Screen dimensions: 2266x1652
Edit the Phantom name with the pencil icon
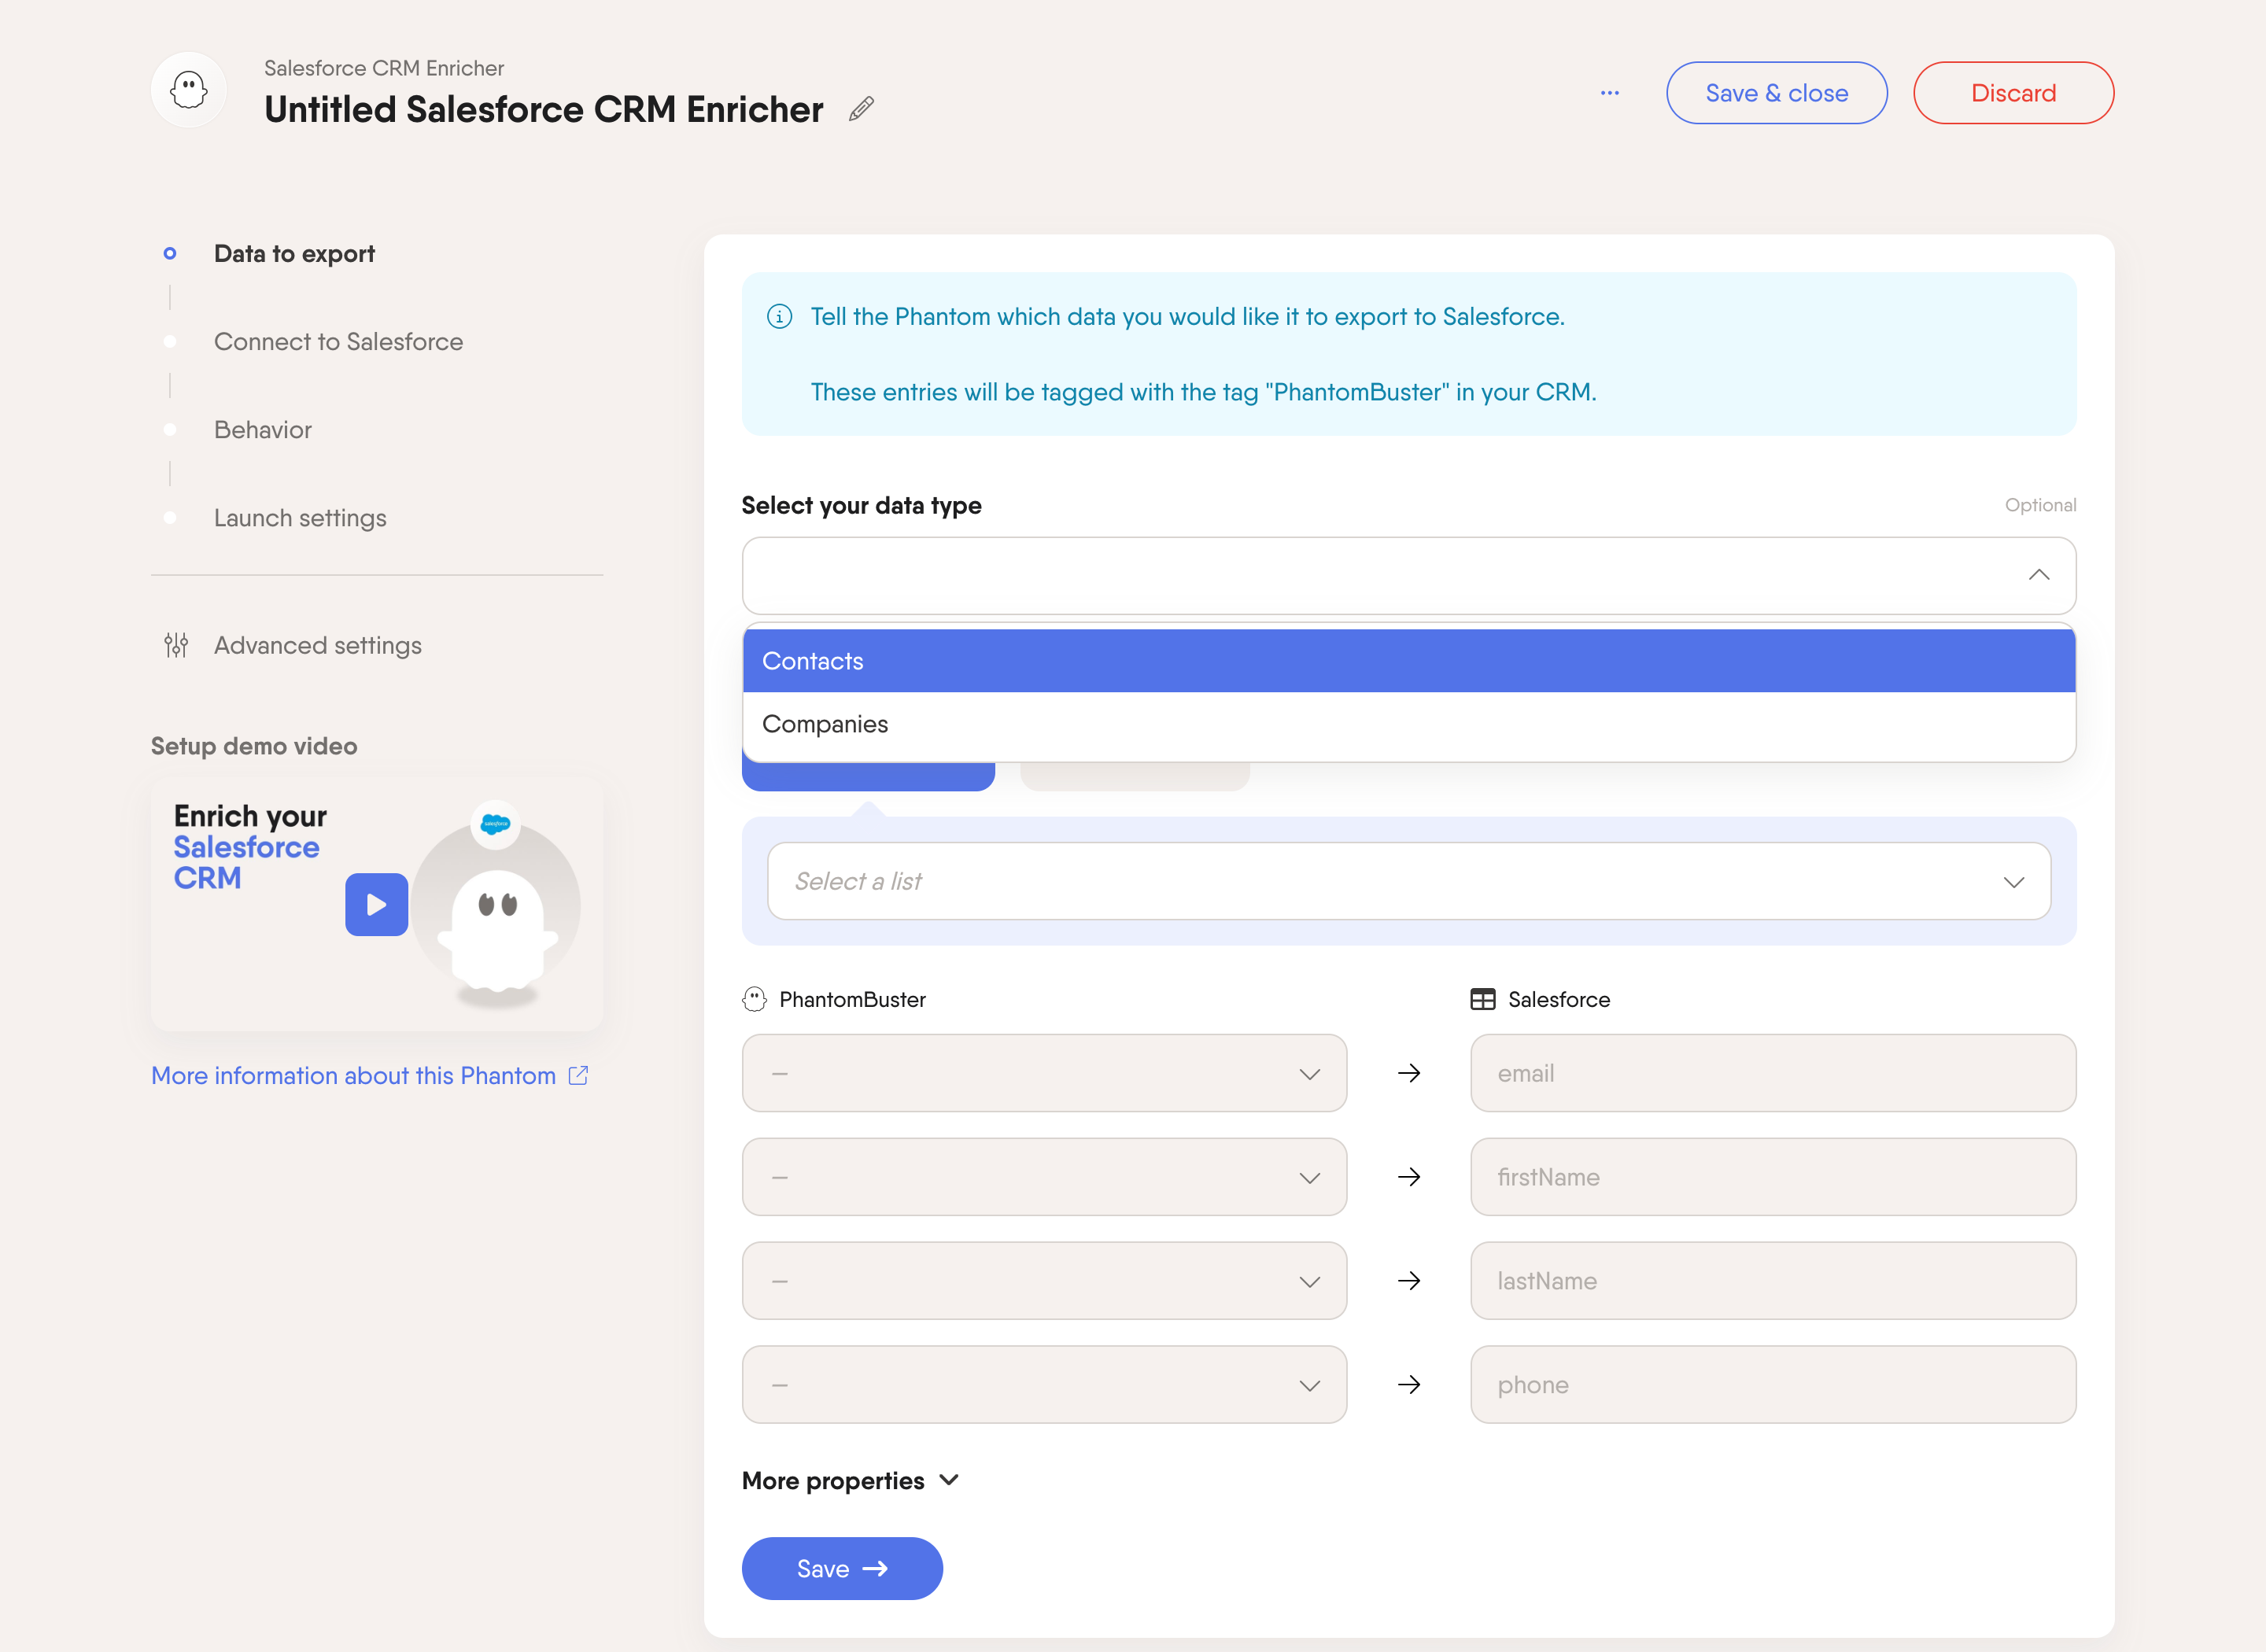click(x=861, y=109)
